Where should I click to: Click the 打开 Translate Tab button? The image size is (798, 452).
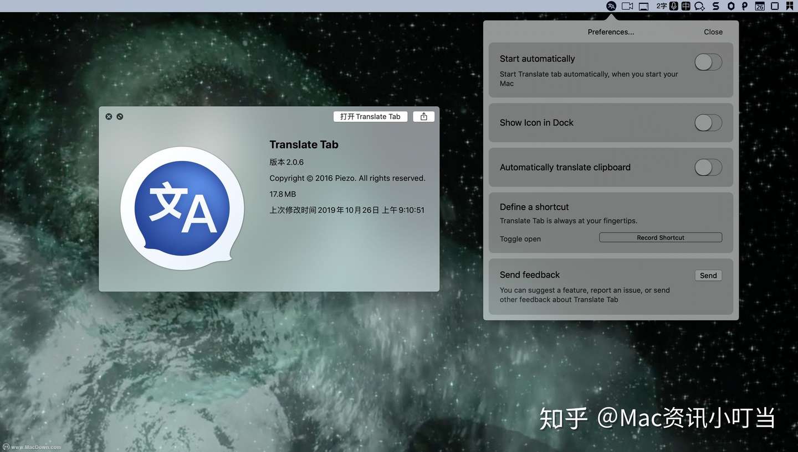(370, 117)
